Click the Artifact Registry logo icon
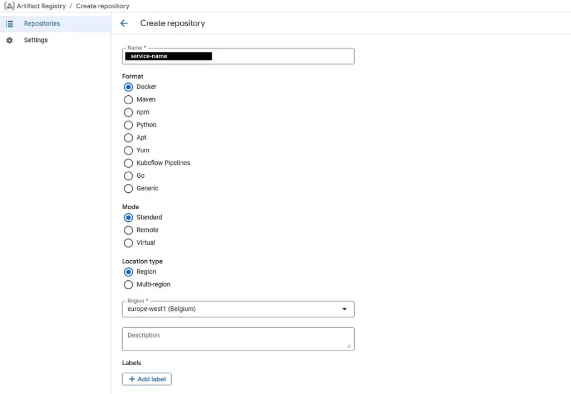 (x=9, y=6)
